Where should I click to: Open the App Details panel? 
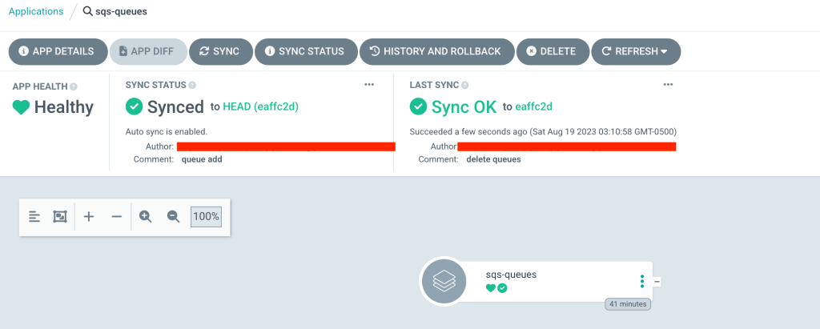tap(57, 51)
